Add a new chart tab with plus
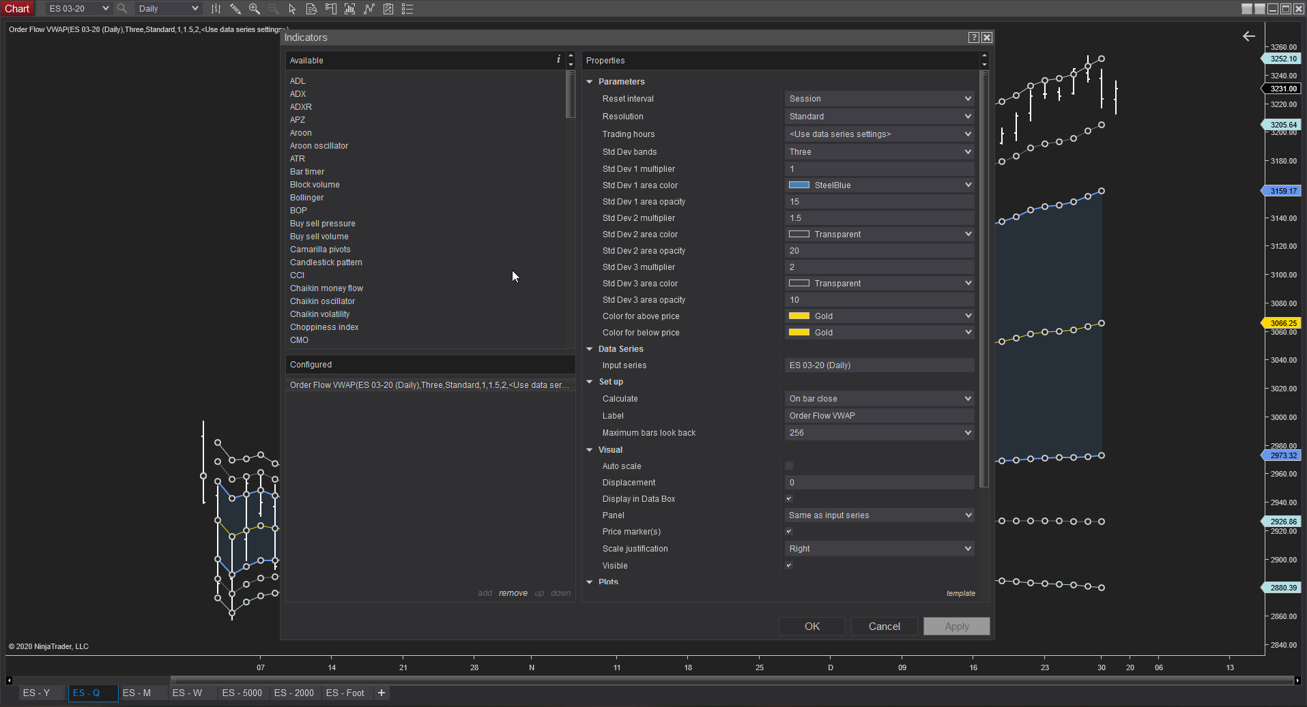Viewport: 1307px width, 707px height. point(382,693)
